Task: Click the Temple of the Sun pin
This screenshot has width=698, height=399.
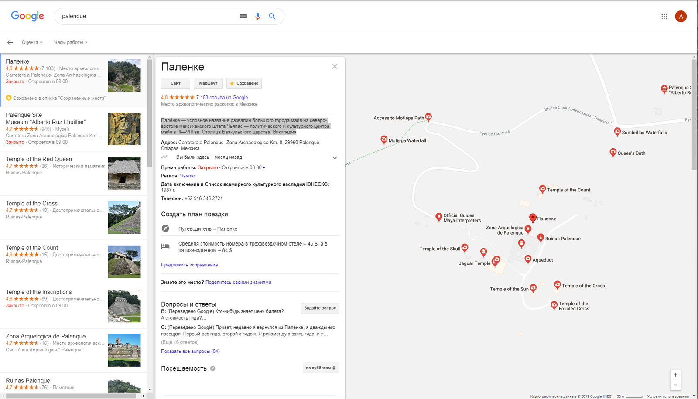Action: (533, 288)
